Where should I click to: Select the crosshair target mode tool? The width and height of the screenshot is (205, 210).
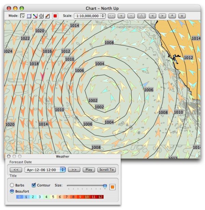[x=41, y=16]
